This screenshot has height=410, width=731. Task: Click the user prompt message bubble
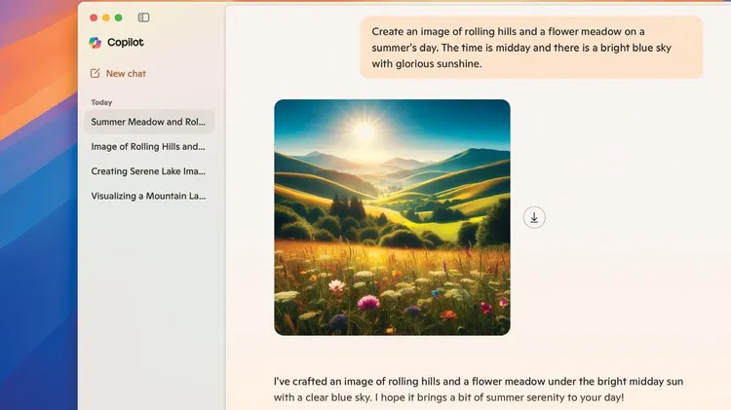point(531,48)
